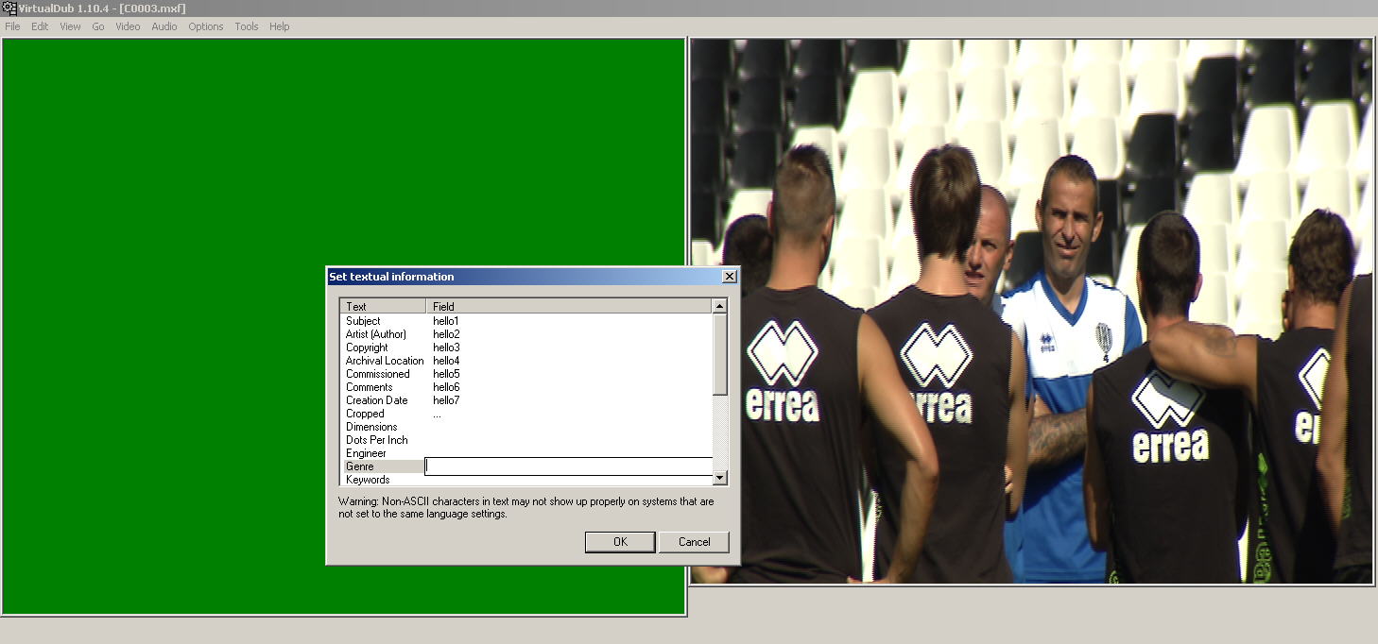
Task: Open the Go menu
Action: click(x=98, y=26)
